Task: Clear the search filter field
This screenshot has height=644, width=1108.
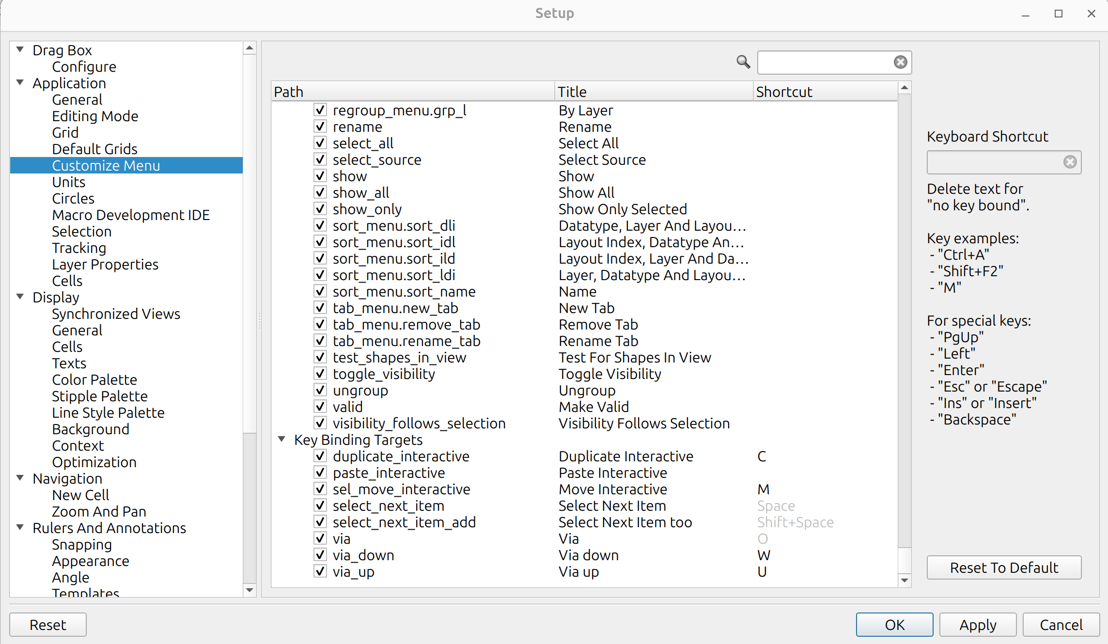Action: click(900, 62)
